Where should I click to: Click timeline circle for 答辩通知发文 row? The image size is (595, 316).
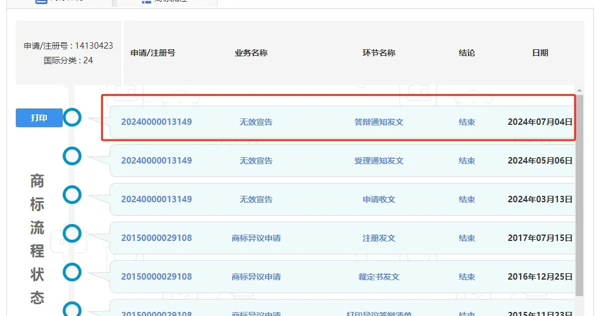pyautogui.click(x=72, y=117)
